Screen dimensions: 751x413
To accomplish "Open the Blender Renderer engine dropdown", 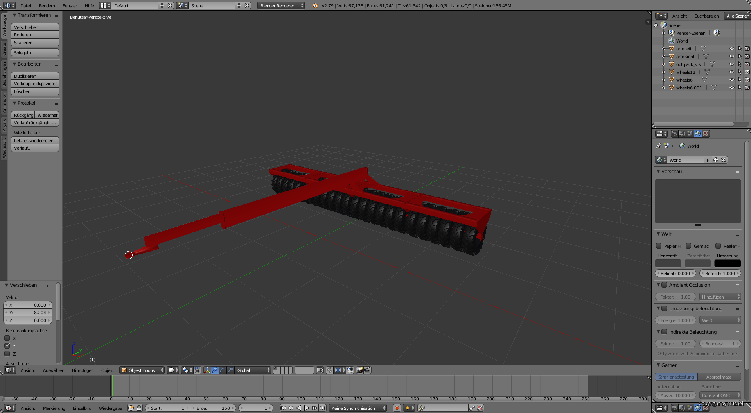I will [281, 5].
